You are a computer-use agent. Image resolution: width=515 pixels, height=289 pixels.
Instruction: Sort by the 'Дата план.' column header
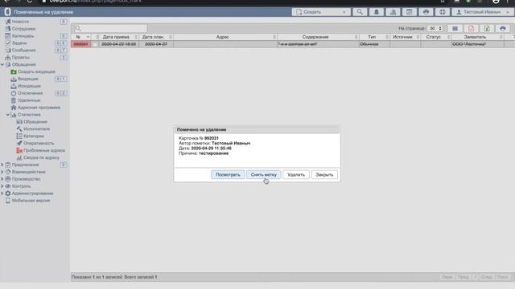[156, 37]
